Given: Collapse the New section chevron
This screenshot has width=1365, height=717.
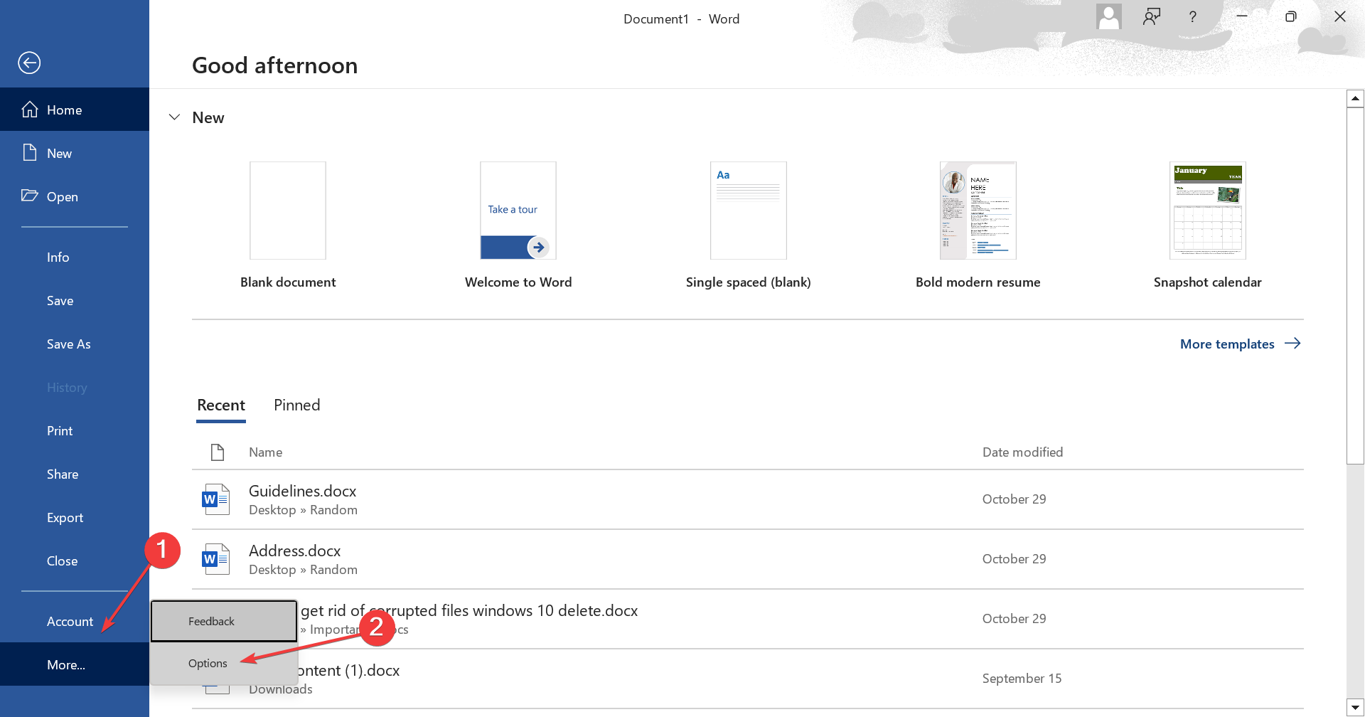Looking at the screenshot, I should 174,117.
